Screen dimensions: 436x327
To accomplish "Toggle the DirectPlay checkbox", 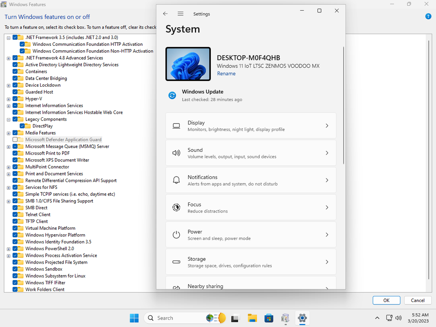I will [x=22, y=126].
